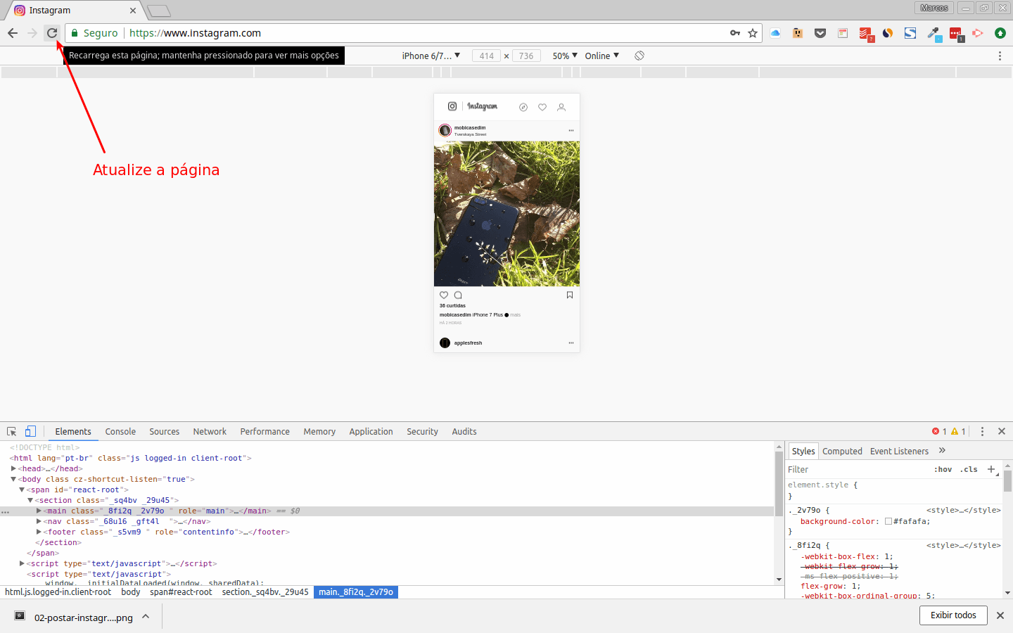Image resolution: width=1013 pixels, height=633 pixels.
Task: Open post options for mobicasedim
Action: click(571, 130)
